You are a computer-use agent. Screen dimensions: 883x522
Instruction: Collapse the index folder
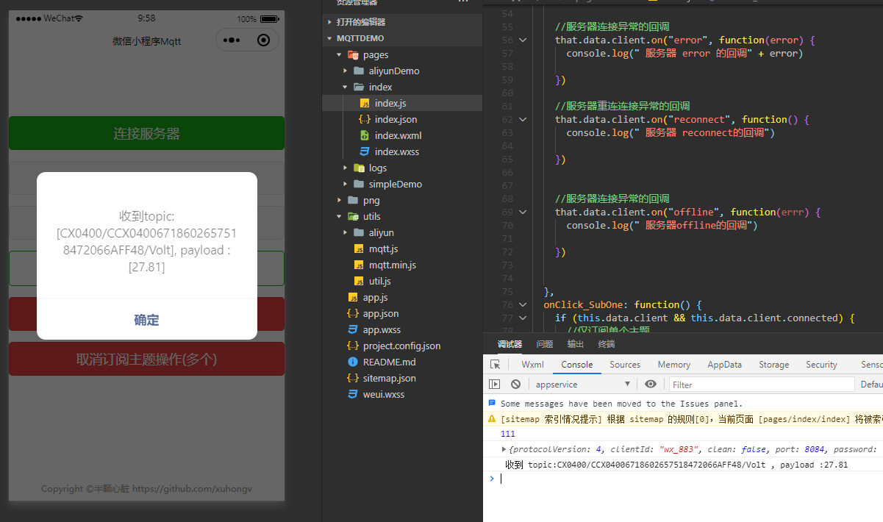(345, 87)
